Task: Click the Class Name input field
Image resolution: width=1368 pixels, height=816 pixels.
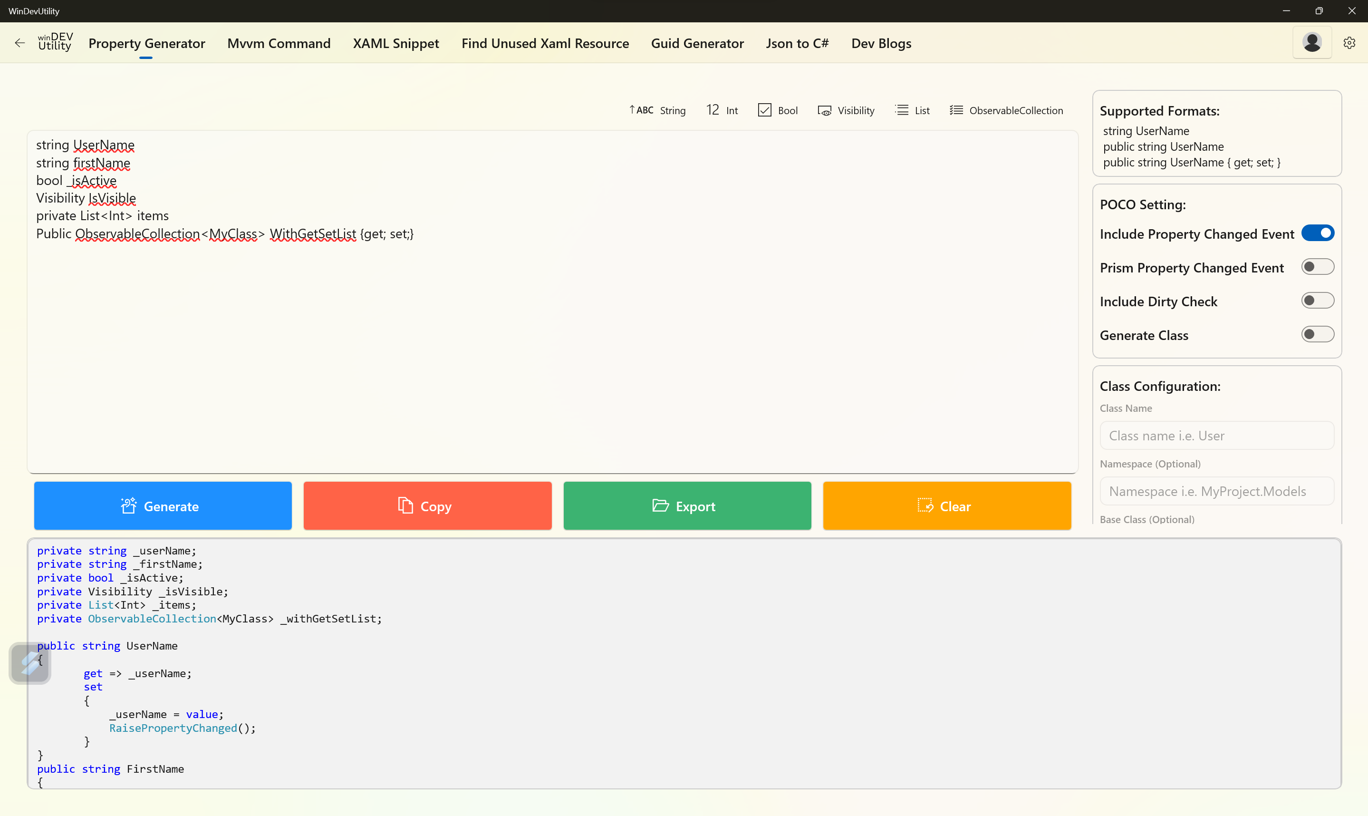Action: pos(1216,436)
